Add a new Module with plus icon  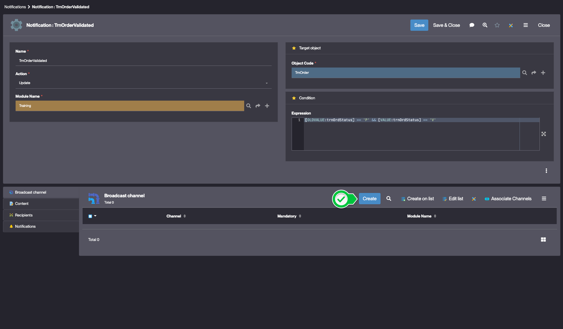coord(267,106)
